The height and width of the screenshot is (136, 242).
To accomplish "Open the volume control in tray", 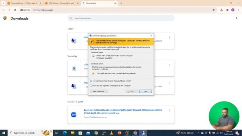I will 221,133.
